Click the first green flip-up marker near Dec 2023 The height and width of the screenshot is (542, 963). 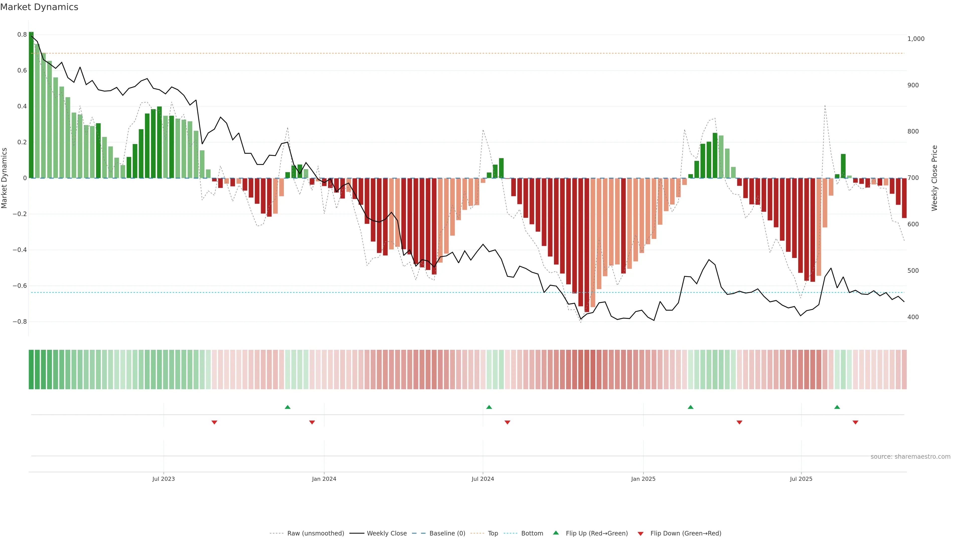[287, 407]
